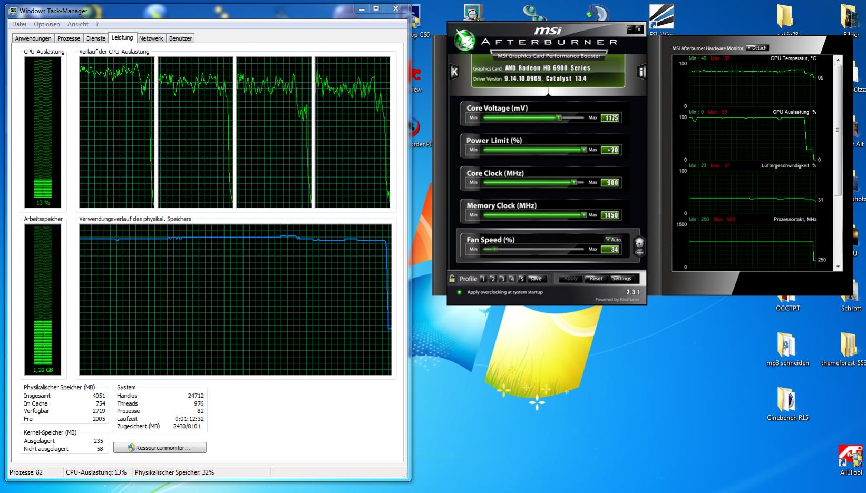The image size is (866, 493).
Task: Click the Core Clock value field 900
Action: (x=611, y=183)
